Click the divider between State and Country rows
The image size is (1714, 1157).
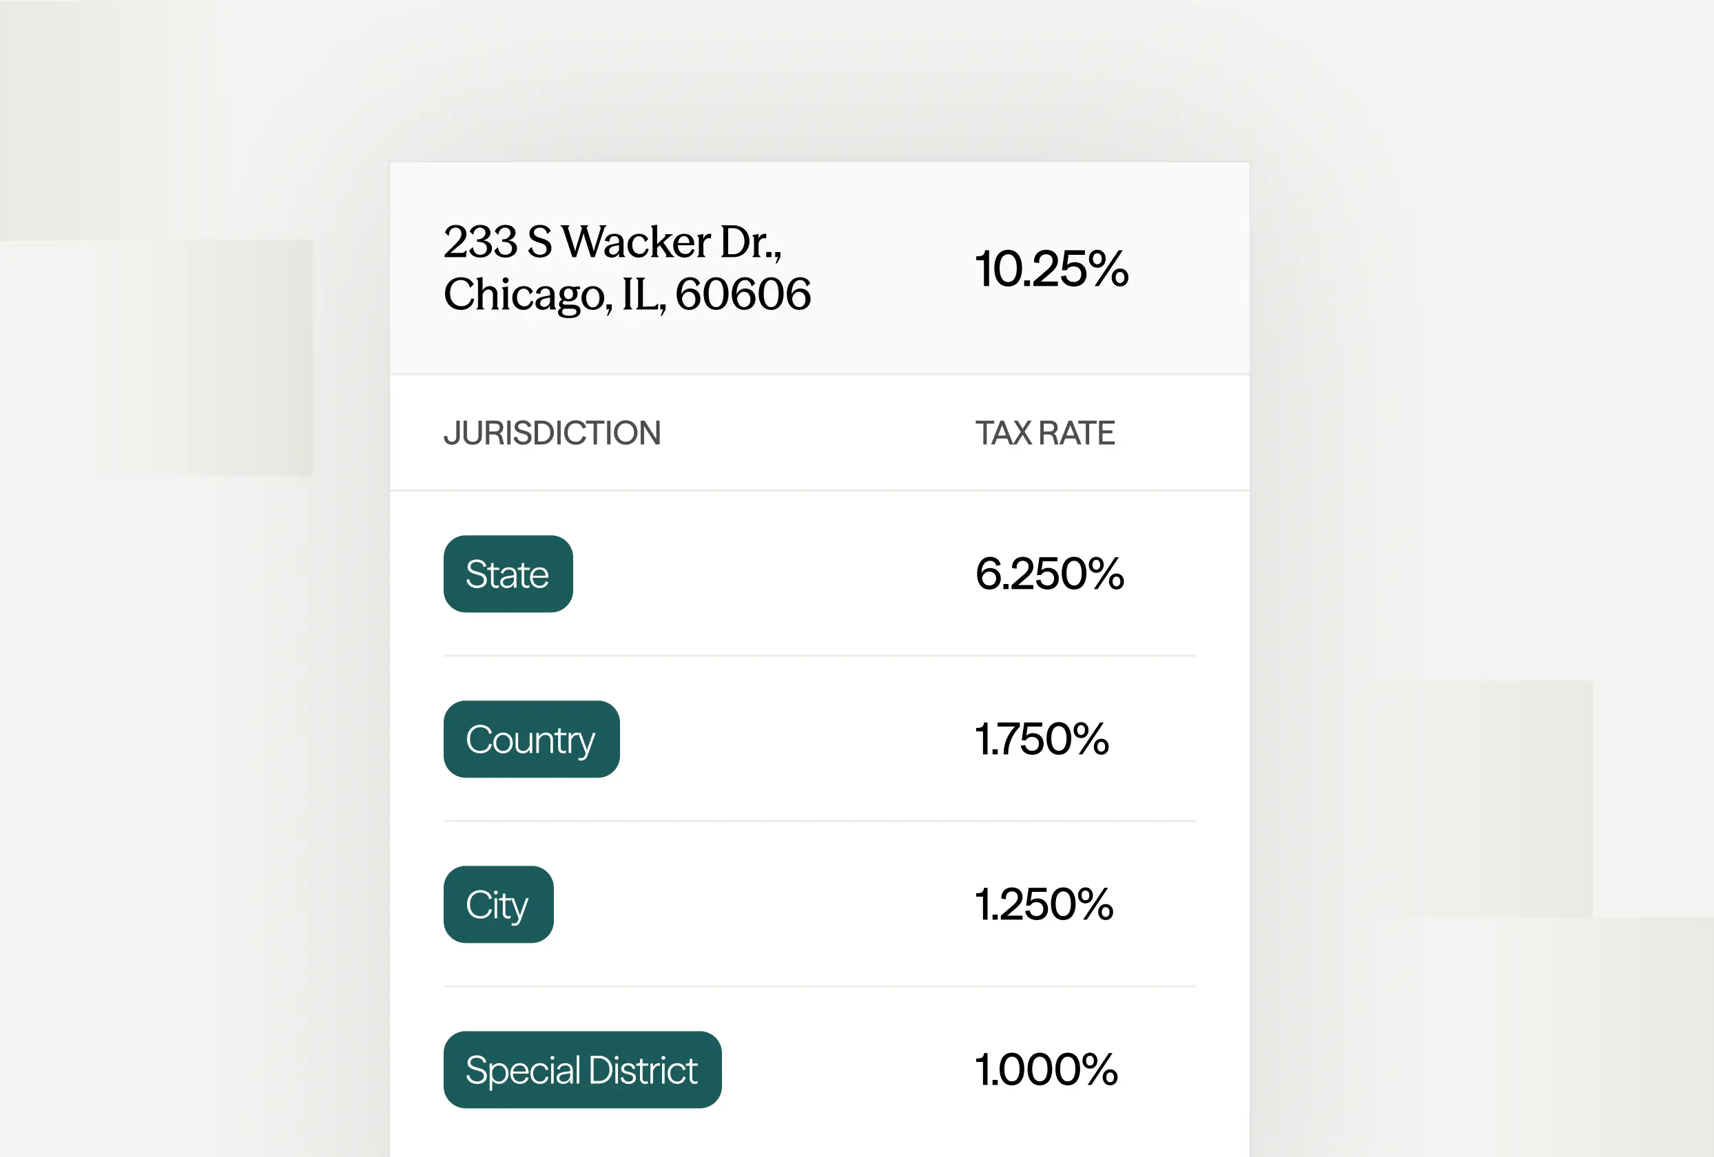click(x=818, y=656)
